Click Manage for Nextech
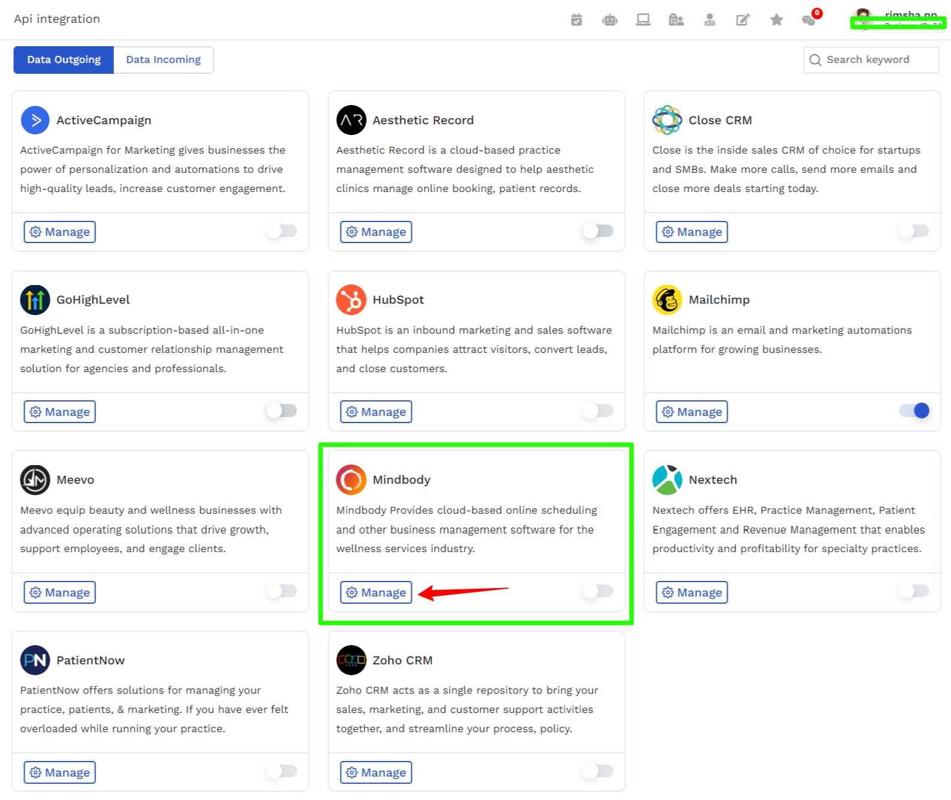Viewport: 951px width, 800px height. coord(692,592)
